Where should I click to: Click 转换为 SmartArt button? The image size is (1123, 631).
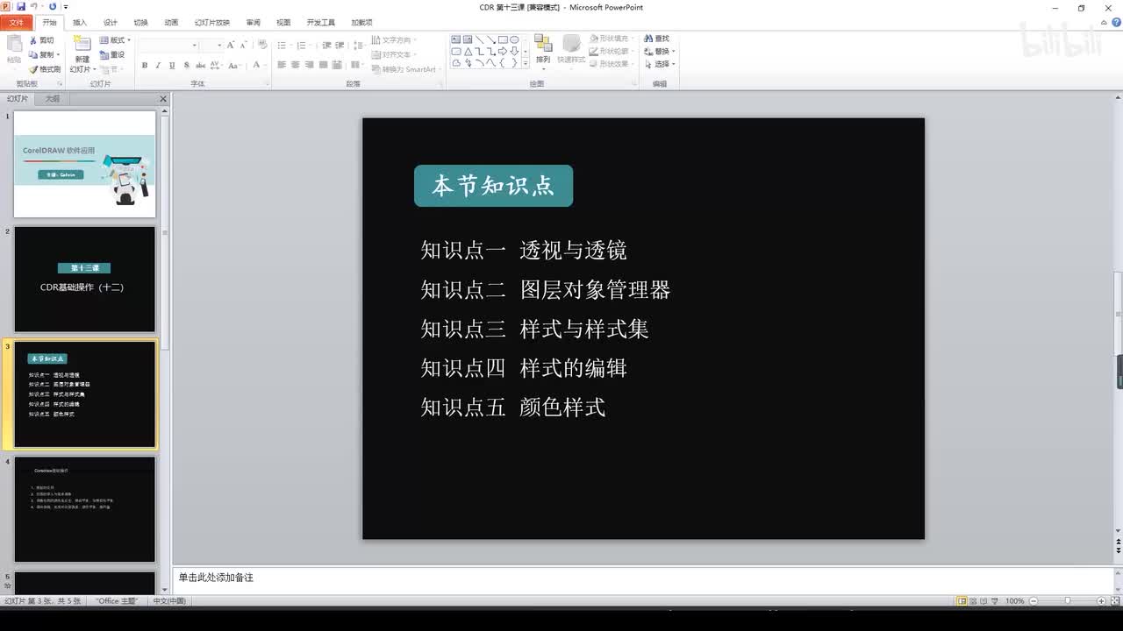coord(406,69)
